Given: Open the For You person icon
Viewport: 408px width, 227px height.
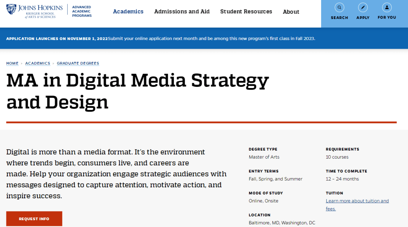Looking at the screenshot, I should pos(387,8).
